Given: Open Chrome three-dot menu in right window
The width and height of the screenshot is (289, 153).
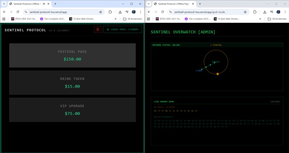Looking at the screenshot, I should click(285, 12).
